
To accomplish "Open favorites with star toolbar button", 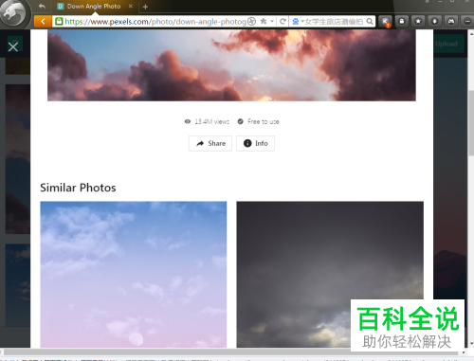I will click(418, 22).
